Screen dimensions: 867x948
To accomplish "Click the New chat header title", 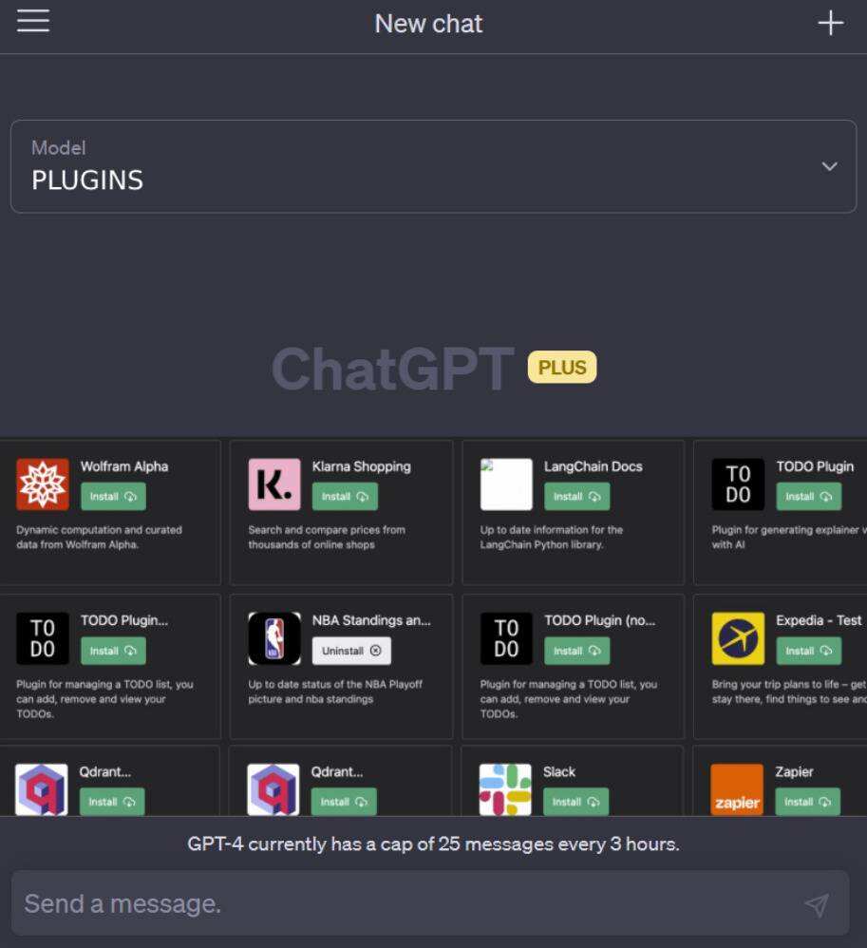I will pos(428,24).
